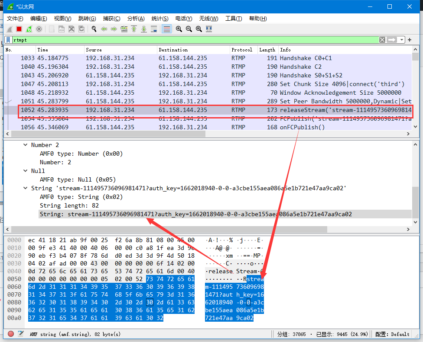Collapse the Number 2 tree node
The image size is (423, 342).
click(26, 145)
